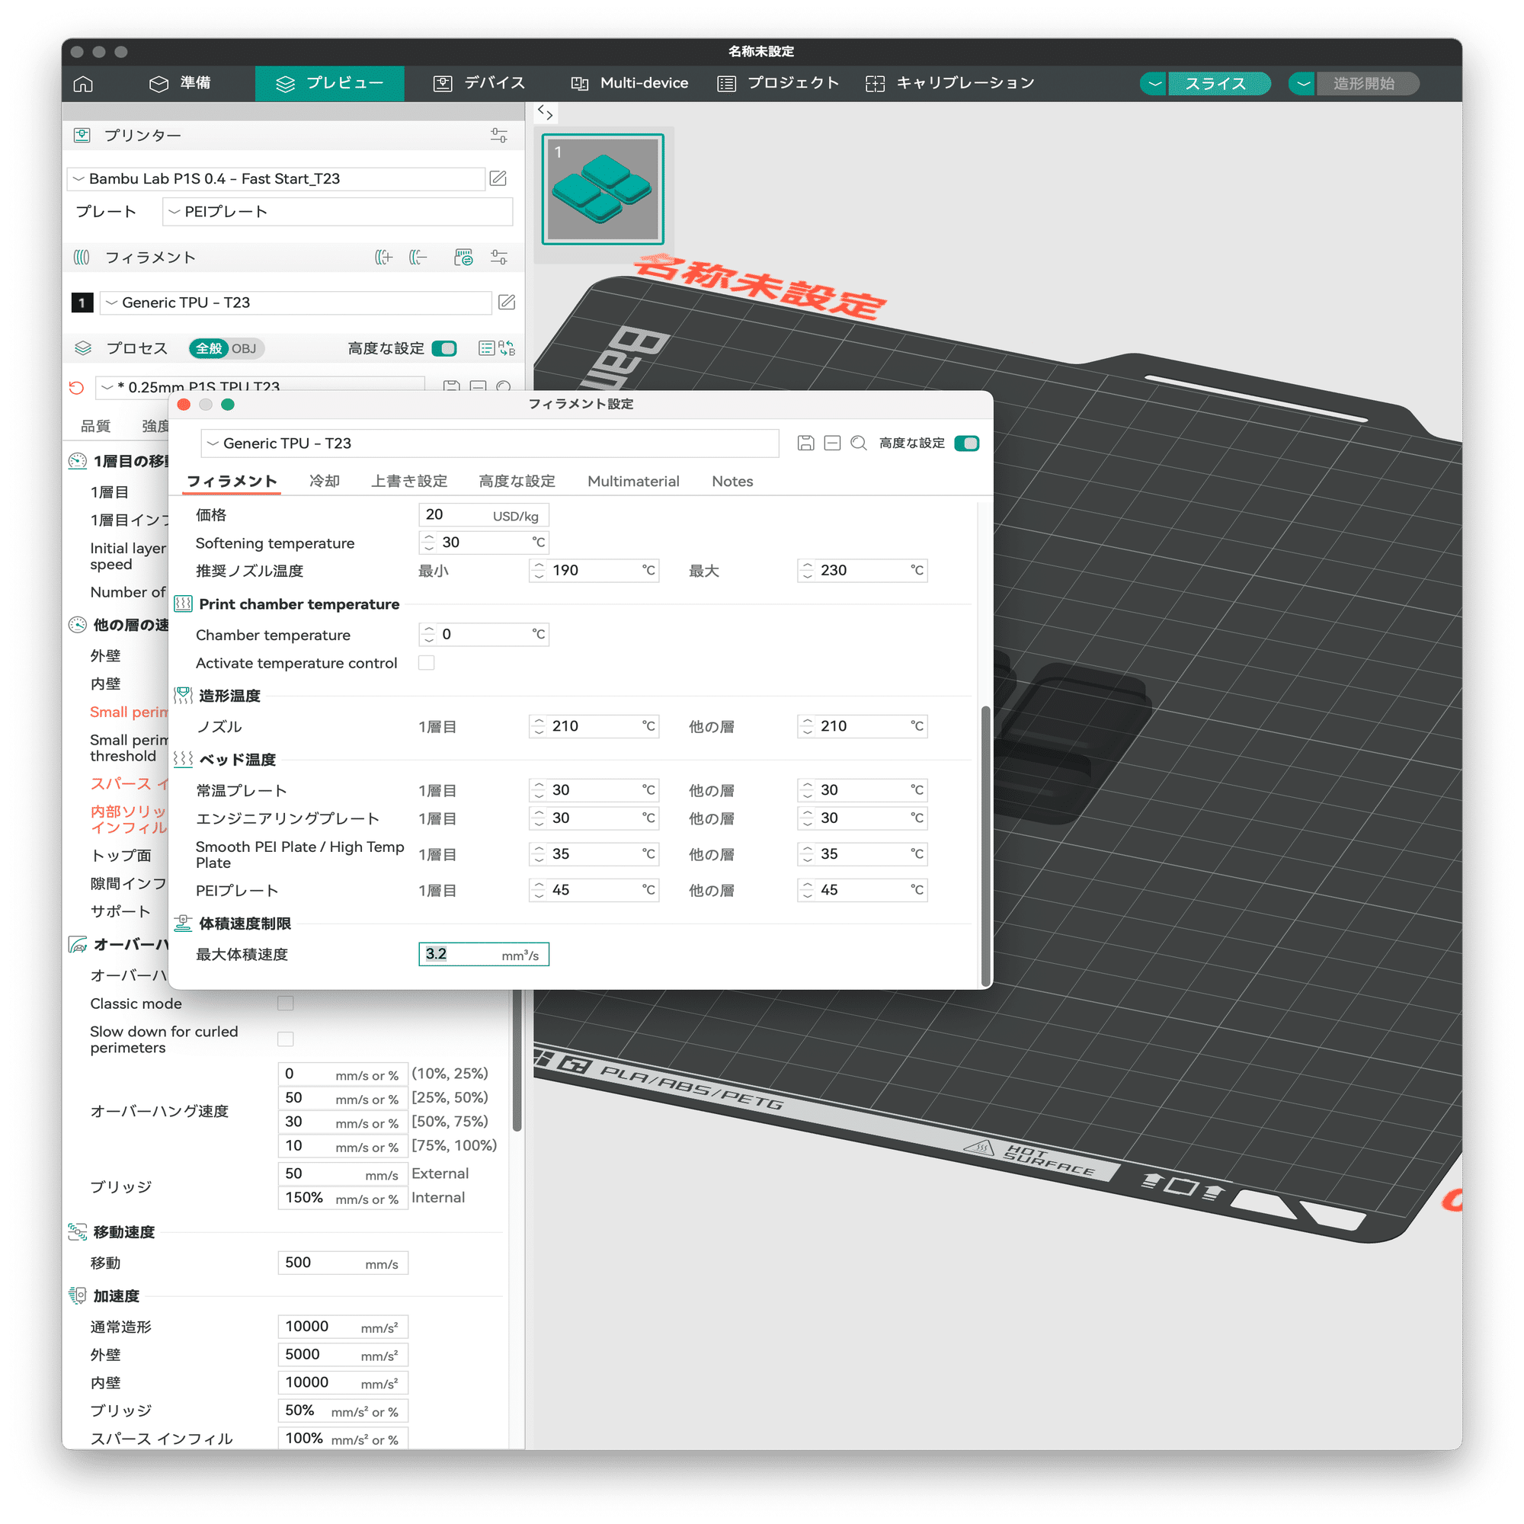Select the plate 1 thumbnail

[602, 189]
